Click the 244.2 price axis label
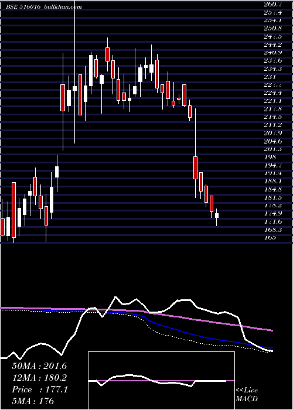The height and width of the screenshot is (410, 293). point(274,45)
